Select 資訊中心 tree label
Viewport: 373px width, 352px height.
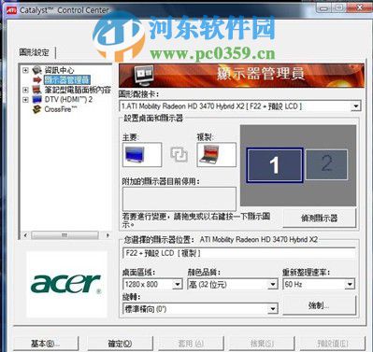pos(59,70)
